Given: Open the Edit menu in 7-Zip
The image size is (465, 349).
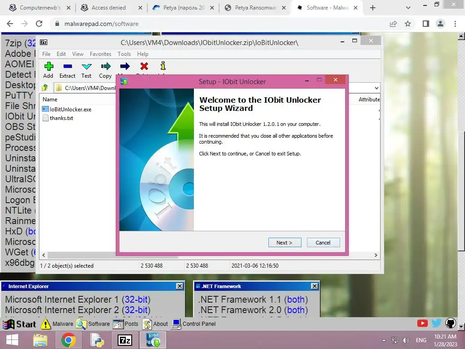Looking at the screenshot, I should click(x=61, y=54).
